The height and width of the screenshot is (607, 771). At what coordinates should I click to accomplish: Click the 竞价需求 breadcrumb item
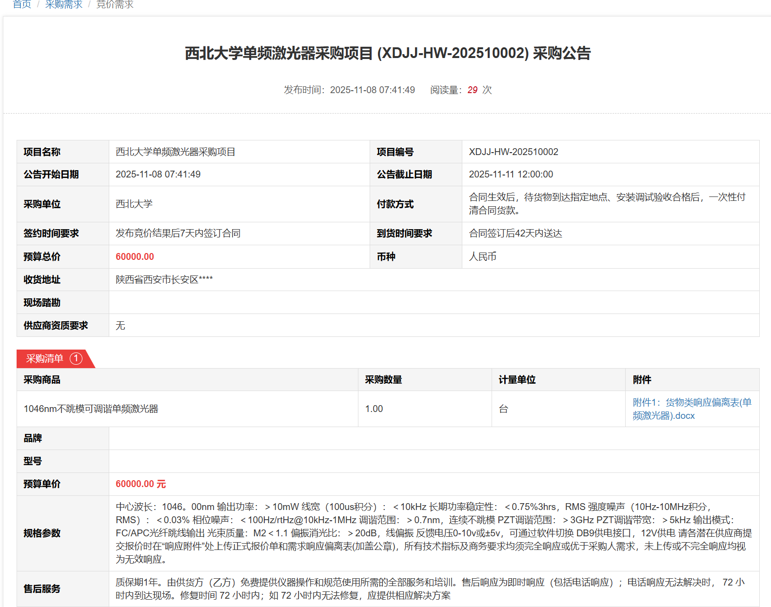tap(115, 4)
